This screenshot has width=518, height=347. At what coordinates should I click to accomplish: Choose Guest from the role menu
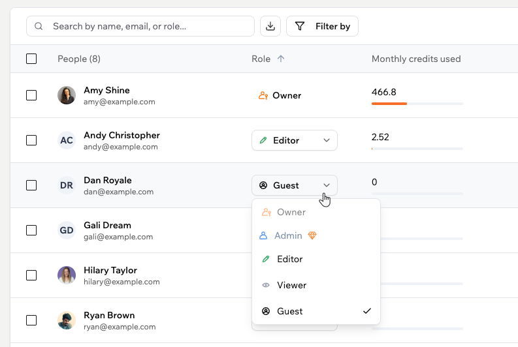[316, 311]
